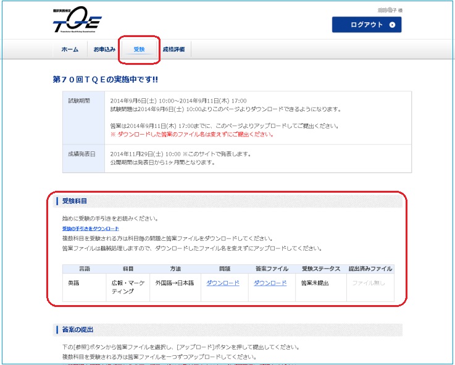The height and width of the screenshot is (365, 455).
Task: Click the user name beside 様
Action: [387, 10]
